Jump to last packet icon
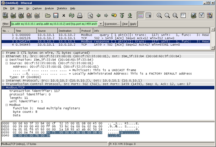This screenshot has height=147, width=216. pos(130,15)
